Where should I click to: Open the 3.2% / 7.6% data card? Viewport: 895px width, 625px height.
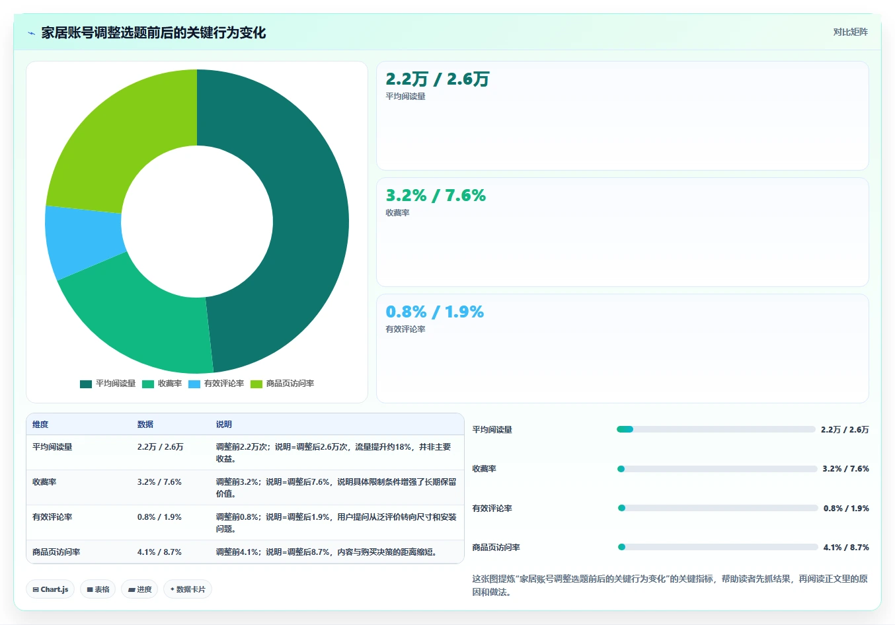point(623,232)
